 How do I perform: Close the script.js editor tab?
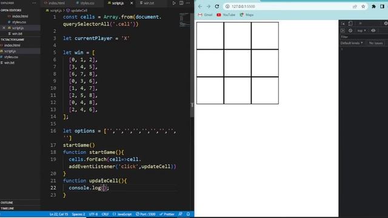pos(132,3)
